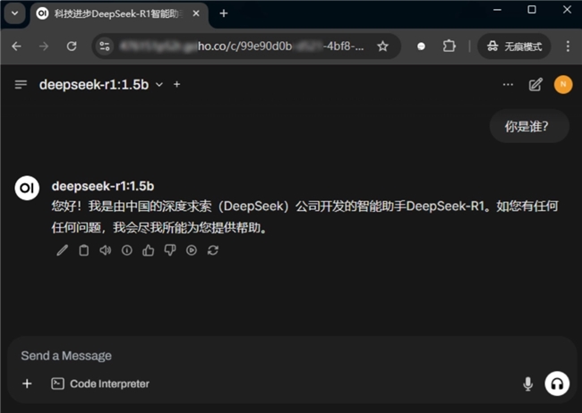582x413 pixels.
Task: Bookmark this page with star icon
Action: (382, 46)
